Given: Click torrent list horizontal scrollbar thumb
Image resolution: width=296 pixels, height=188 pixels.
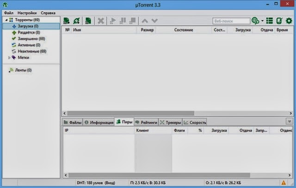Looking at the screenshot, I should click(130, 113).
